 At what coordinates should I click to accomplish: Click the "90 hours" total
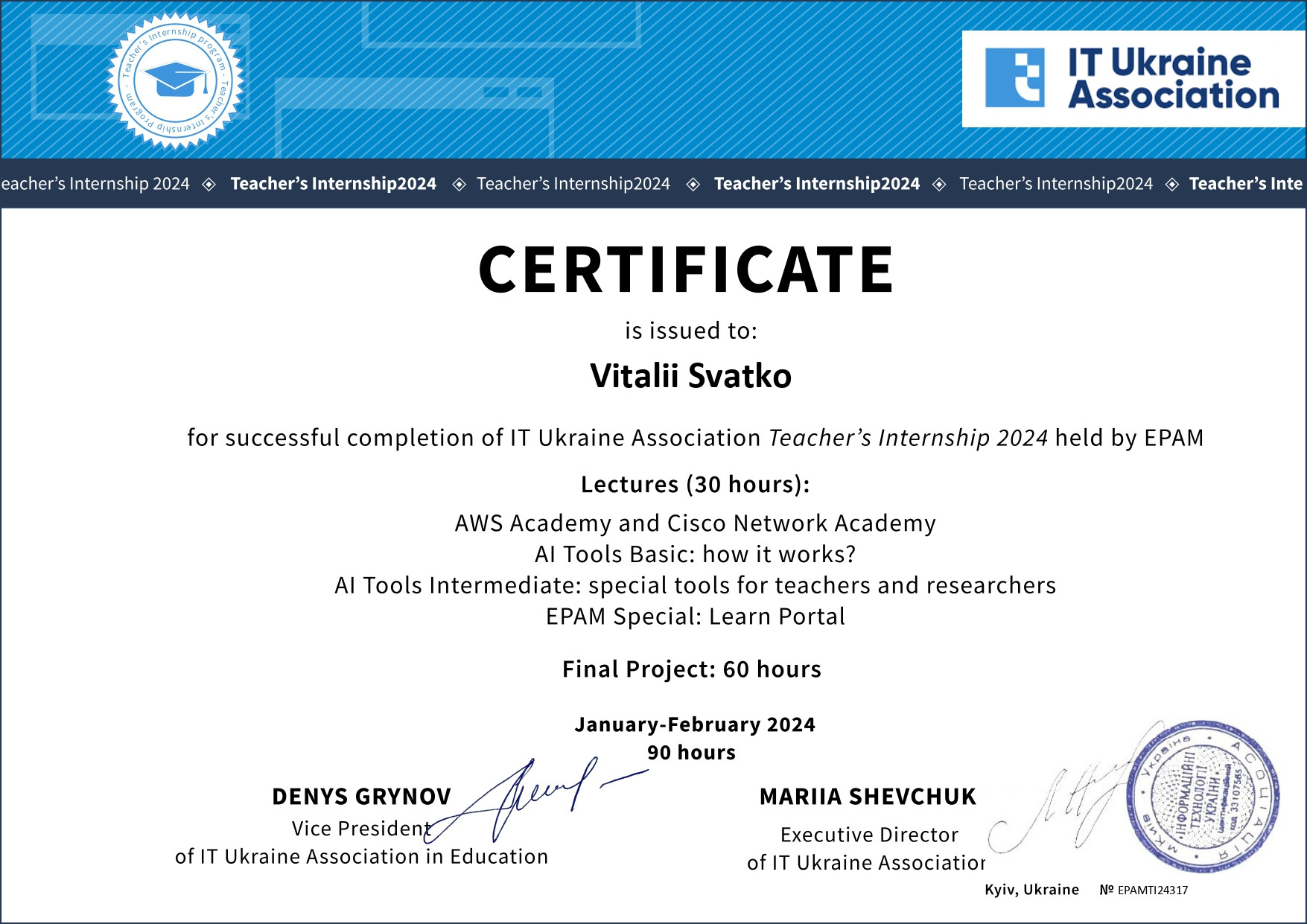[691, 753]
